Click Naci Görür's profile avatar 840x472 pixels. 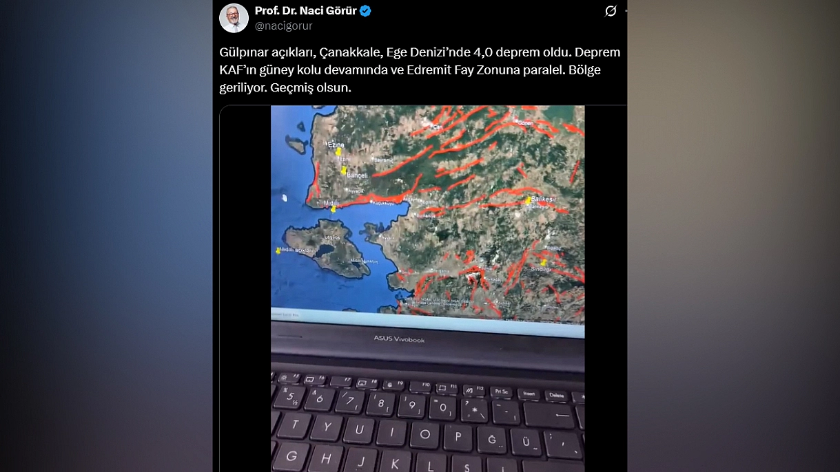point(234,18)
